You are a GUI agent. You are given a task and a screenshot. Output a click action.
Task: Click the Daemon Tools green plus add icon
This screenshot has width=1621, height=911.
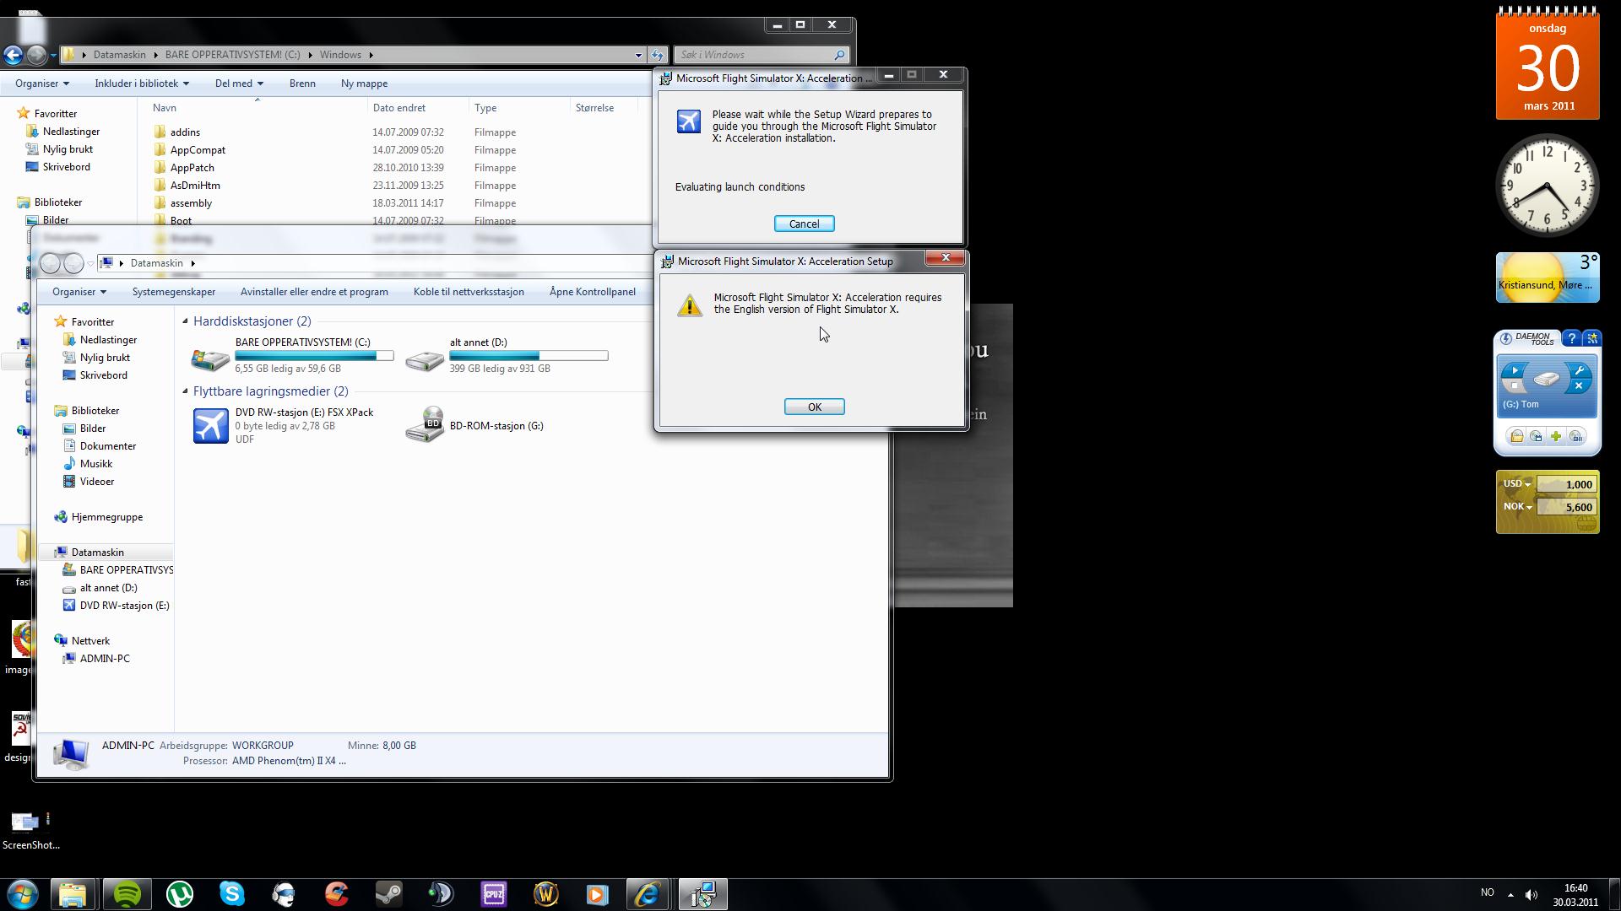tap(1556, 436)
